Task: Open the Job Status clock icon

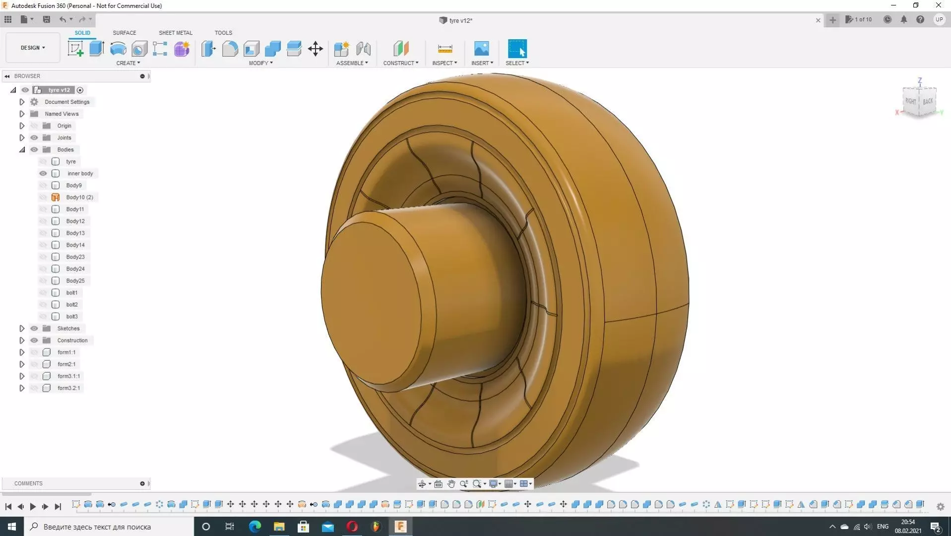Action: tap(888, 19)
